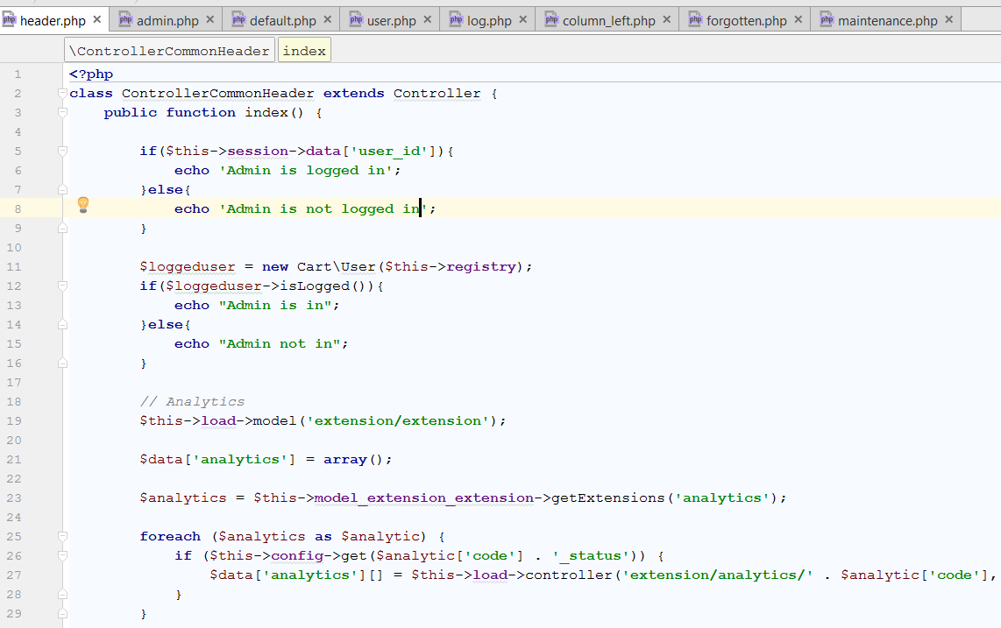Close the column_left.php tab
Image resolution: width=1001 pixels, height=628 pixels.
(x=666, y=20)
